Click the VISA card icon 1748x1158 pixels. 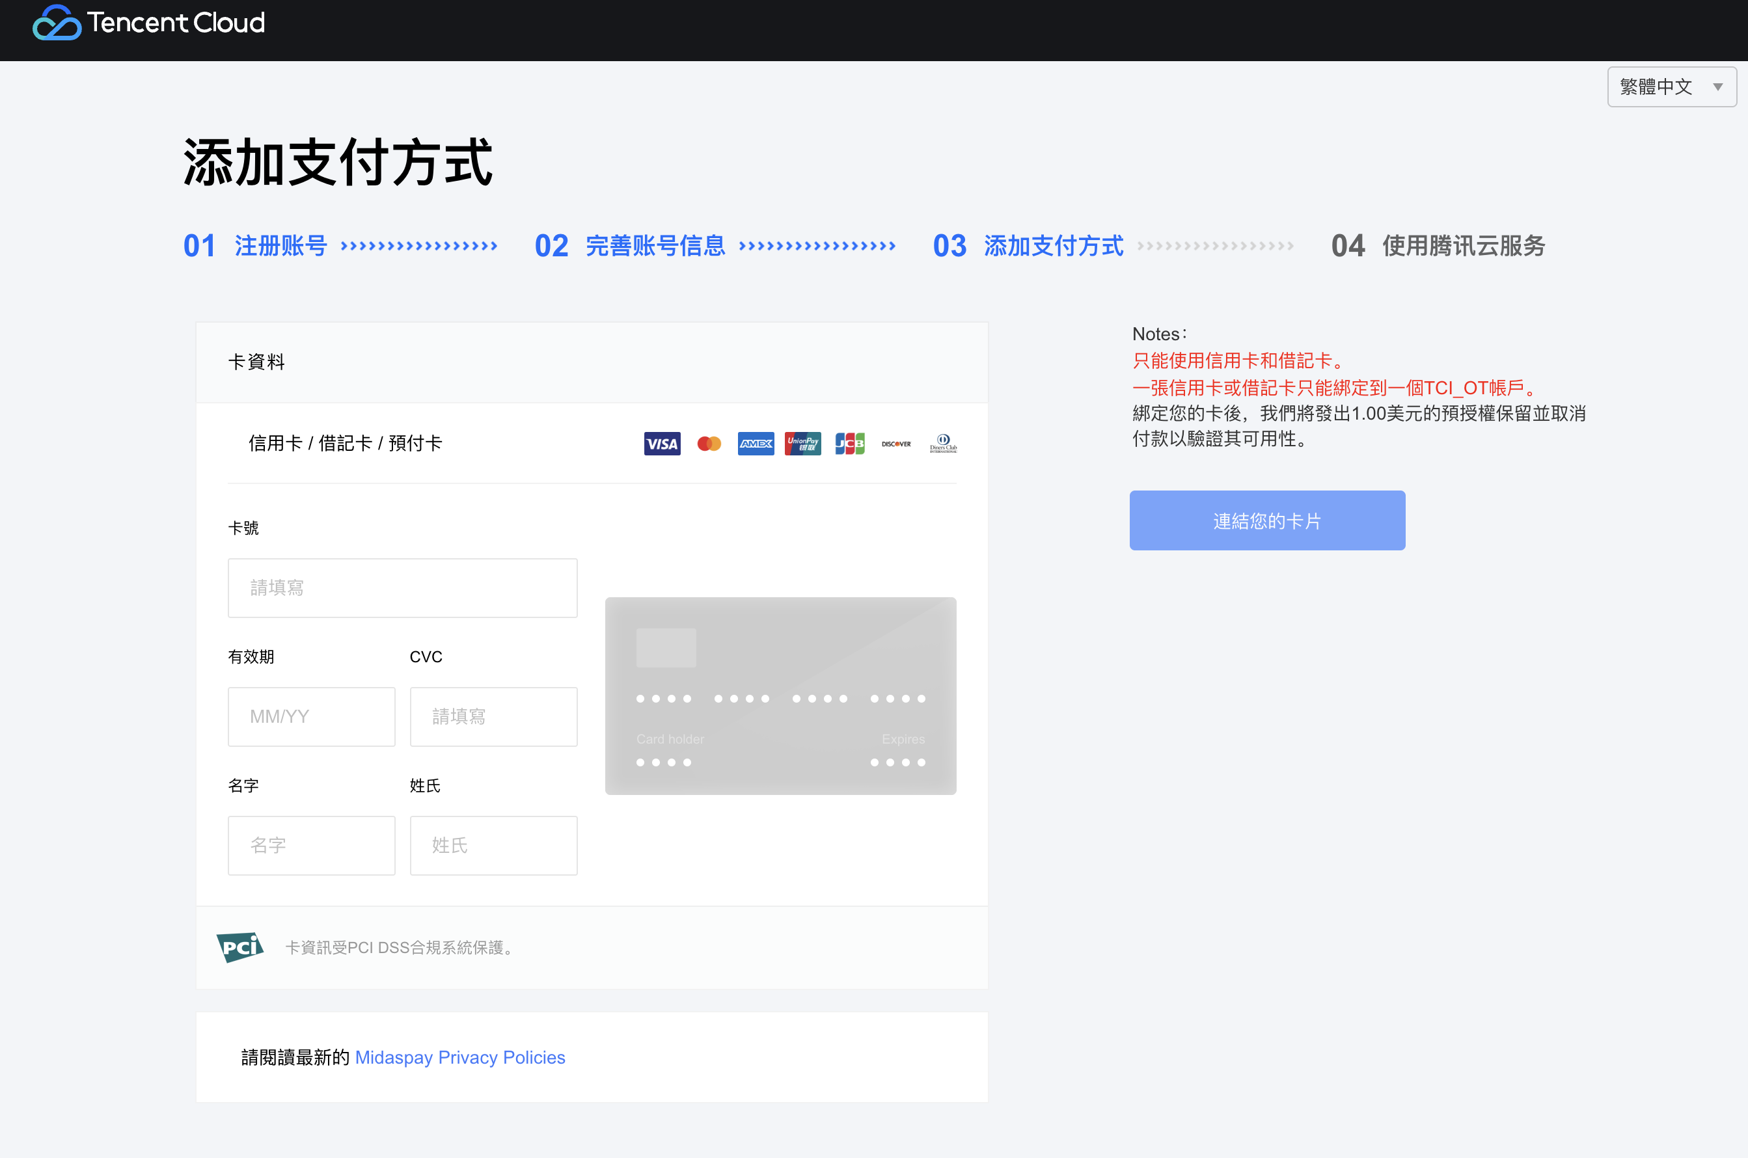pyautogui.click(x=661, y=444)
